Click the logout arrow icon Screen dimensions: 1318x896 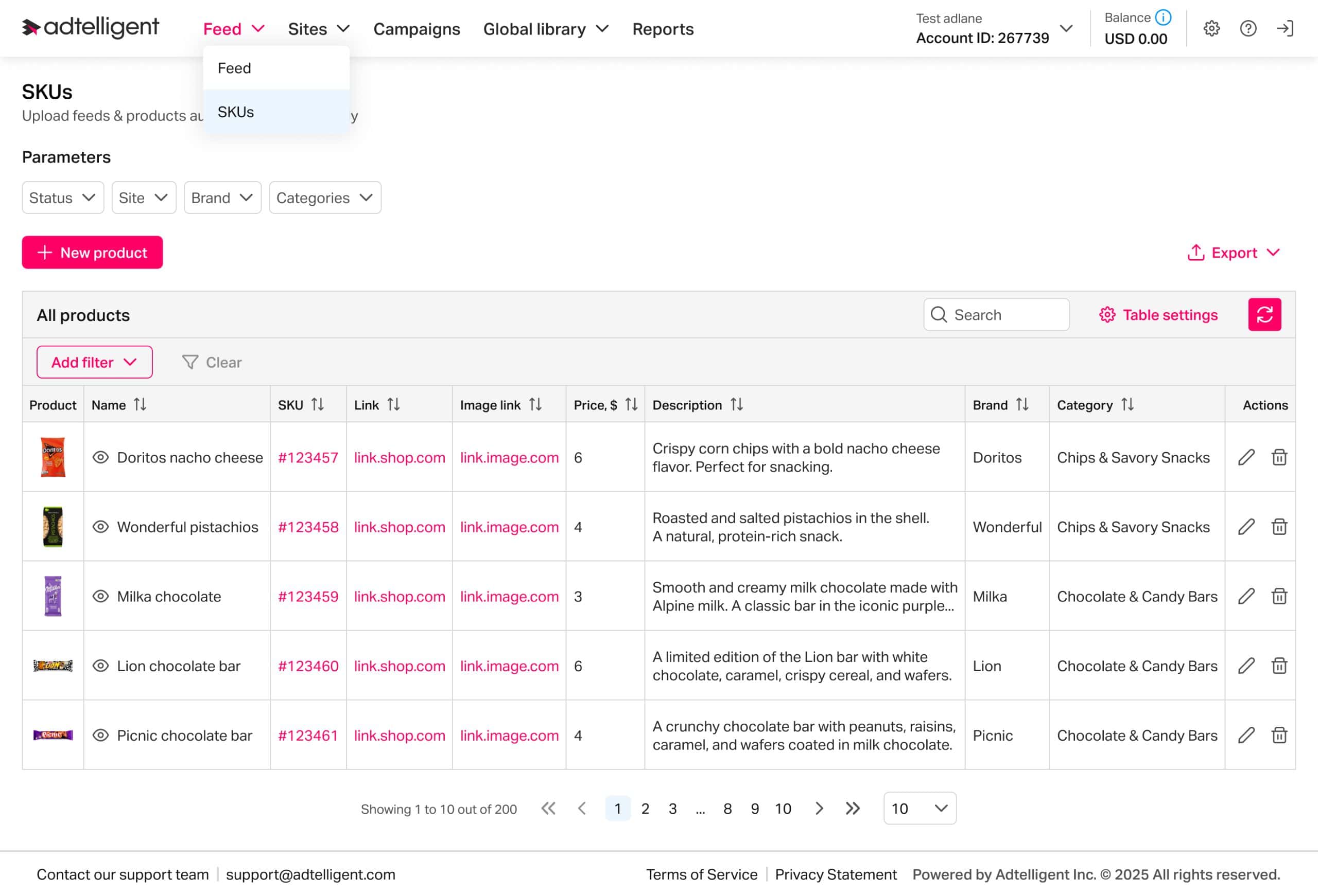point(1285,28)
